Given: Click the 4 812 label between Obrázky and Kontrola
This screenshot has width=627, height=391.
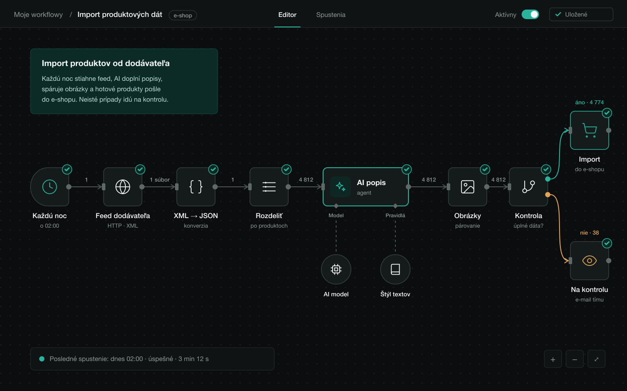Looking at the screenshot, I should pyautogui.click(x=499, y=180).
